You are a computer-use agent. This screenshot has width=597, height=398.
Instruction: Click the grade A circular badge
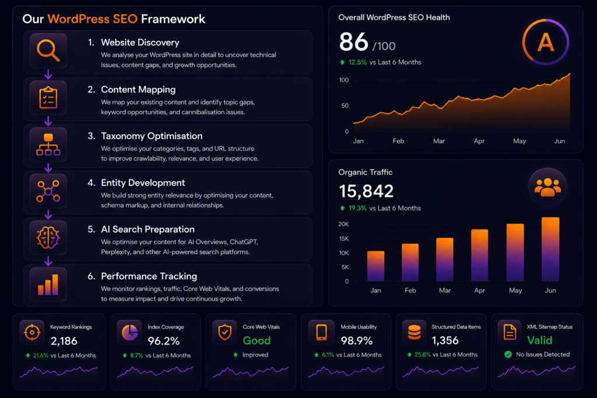[x=546, y=42]
